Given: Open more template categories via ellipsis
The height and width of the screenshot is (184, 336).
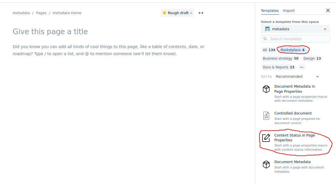Looking at the screenshot, I should [x=301, y=67].
